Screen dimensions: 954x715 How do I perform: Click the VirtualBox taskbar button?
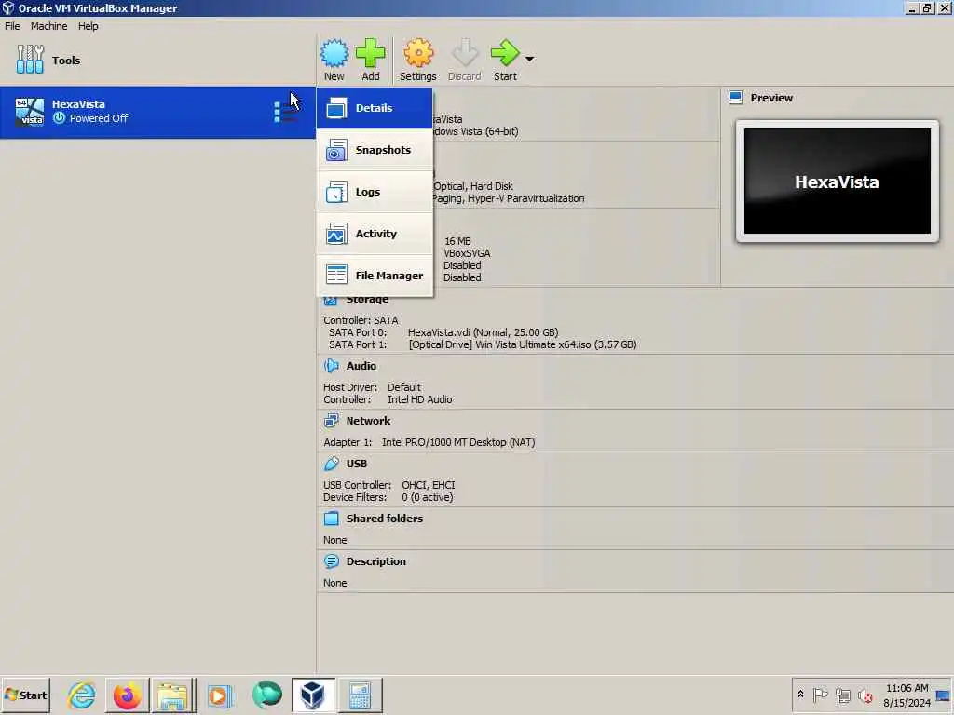pyautogui.click(x=313, y=695)
